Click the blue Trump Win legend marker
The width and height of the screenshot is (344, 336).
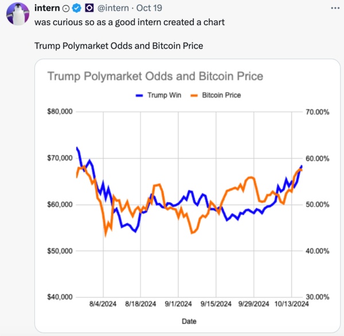(x=139, y=95)
